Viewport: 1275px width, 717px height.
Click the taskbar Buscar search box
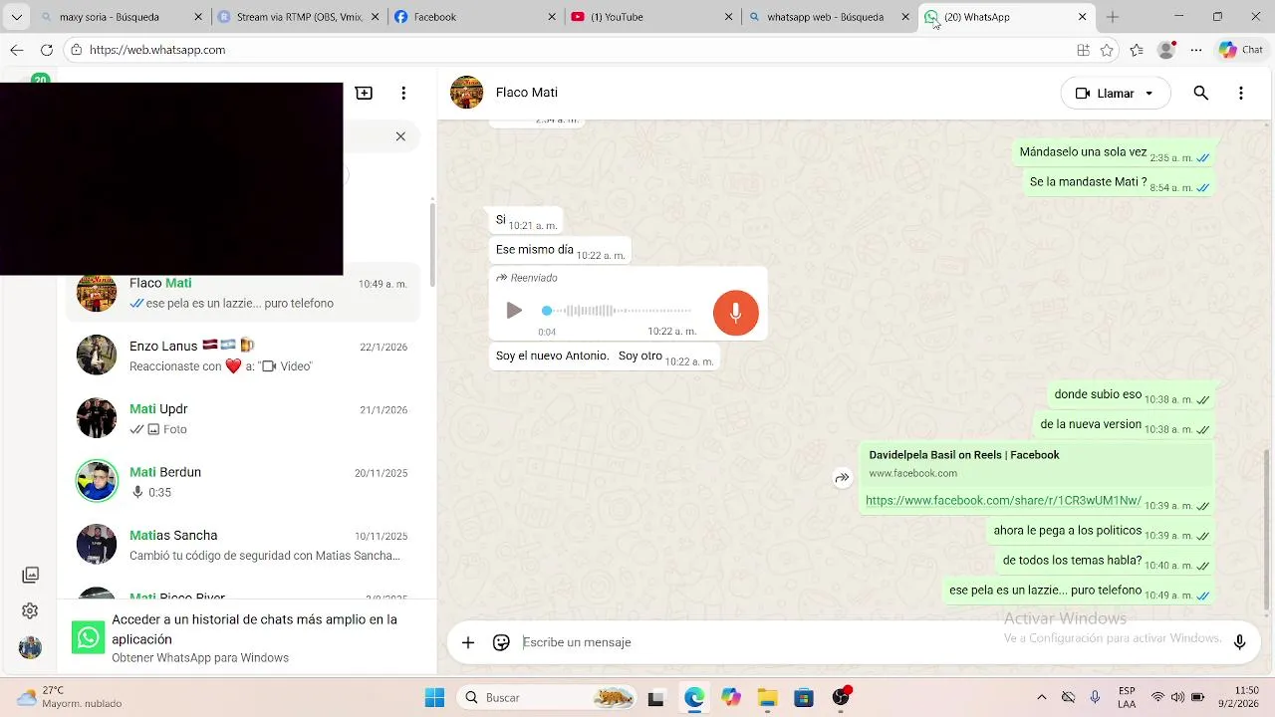(x=547, y=698)
